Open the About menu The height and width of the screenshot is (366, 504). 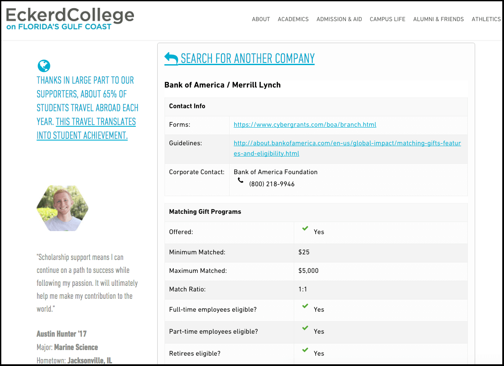click(261, 19)
